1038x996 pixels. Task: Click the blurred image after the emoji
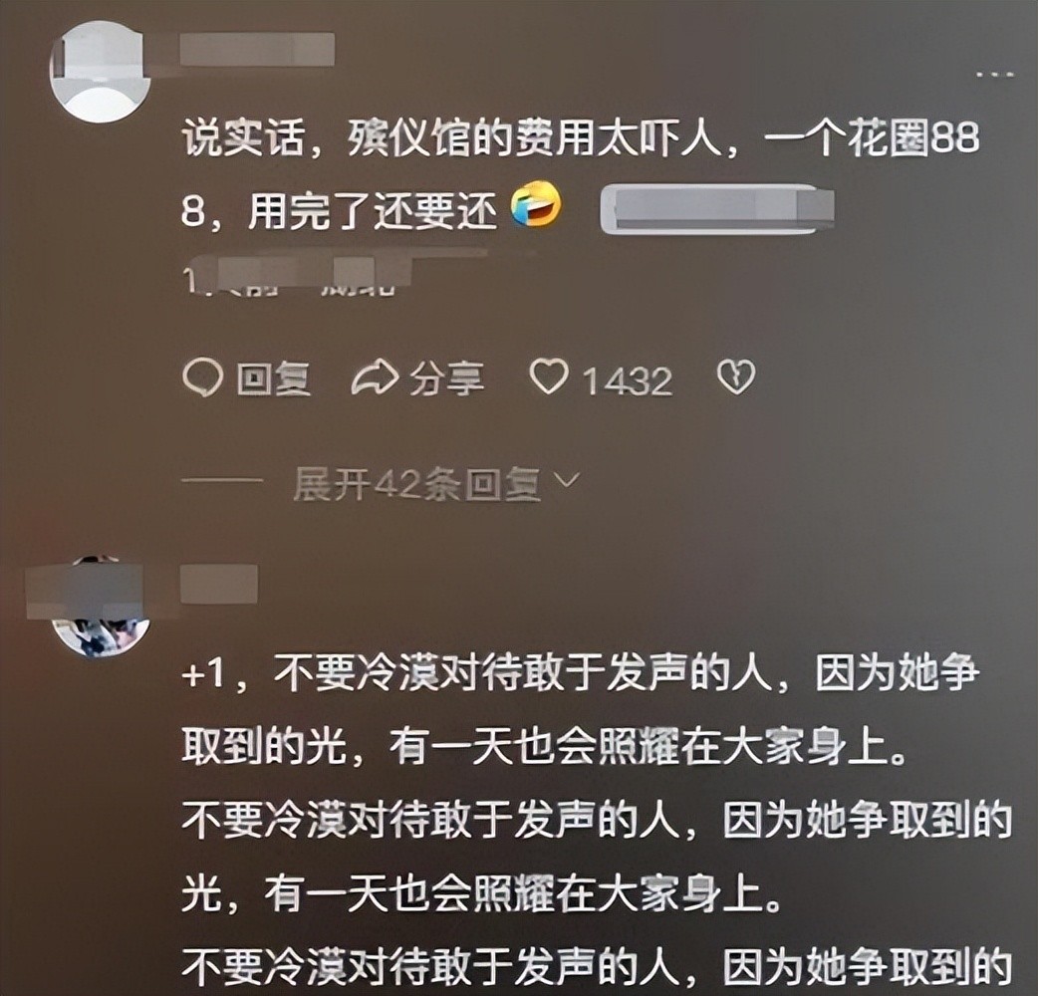(717, 210)
